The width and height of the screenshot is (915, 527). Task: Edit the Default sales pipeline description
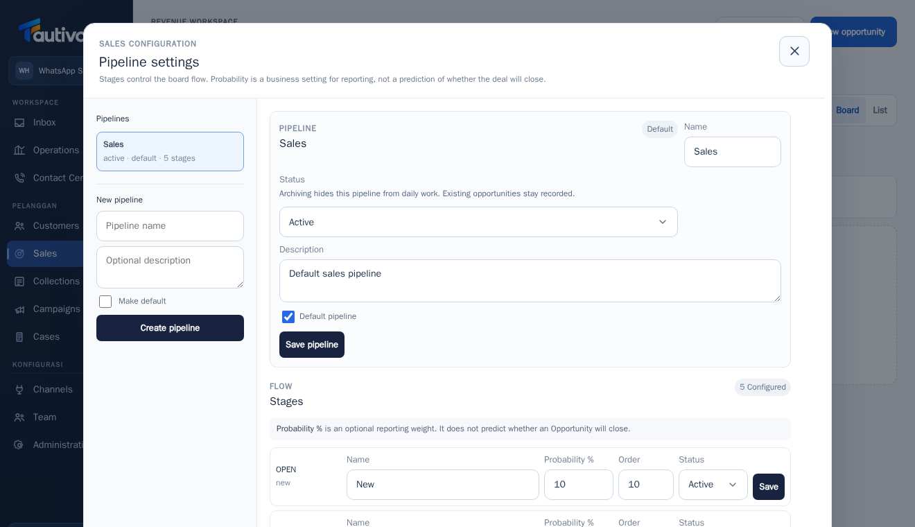[530, 281]
